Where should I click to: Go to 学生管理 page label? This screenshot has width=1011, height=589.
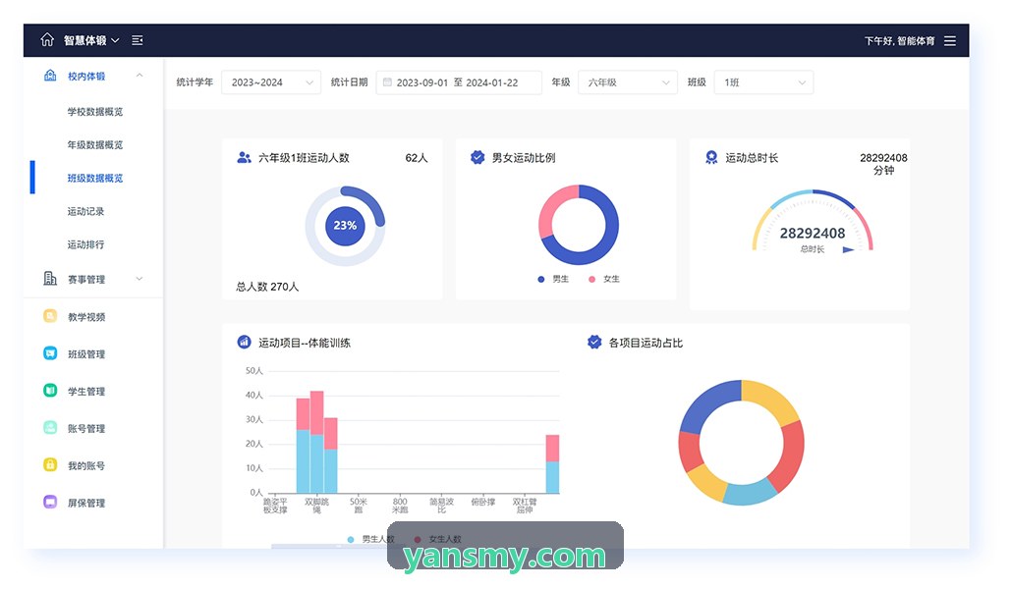86,392
